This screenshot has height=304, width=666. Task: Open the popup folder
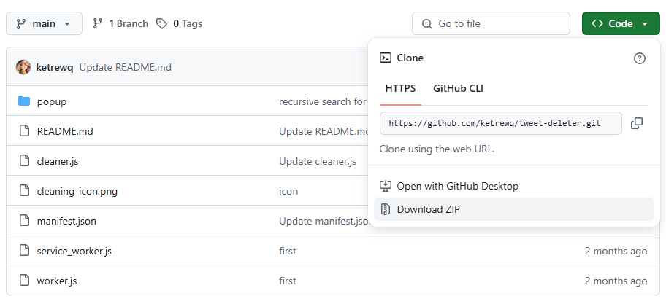(x=52, y=102)
